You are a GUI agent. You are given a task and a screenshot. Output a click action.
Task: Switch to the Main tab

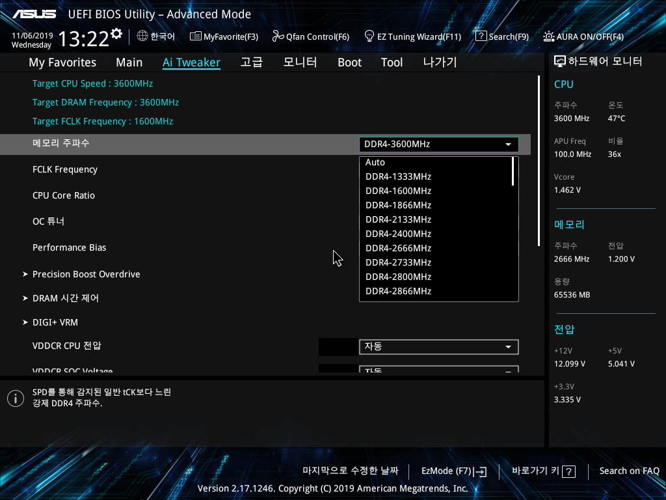tap(129, 62)
